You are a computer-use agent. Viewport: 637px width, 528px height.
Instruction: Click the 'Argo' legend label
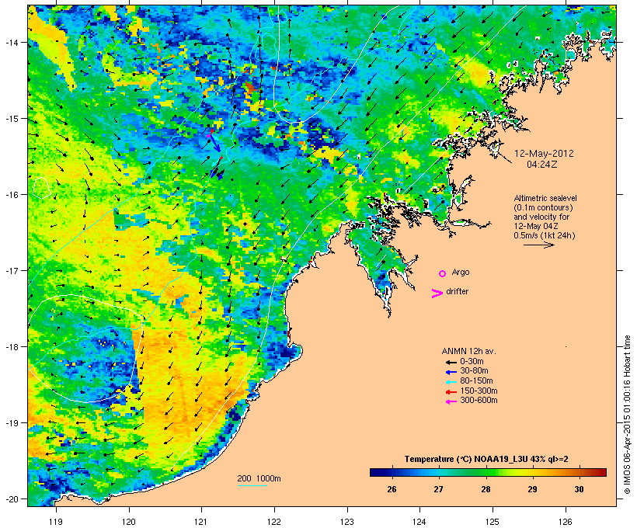click(461, 272)
